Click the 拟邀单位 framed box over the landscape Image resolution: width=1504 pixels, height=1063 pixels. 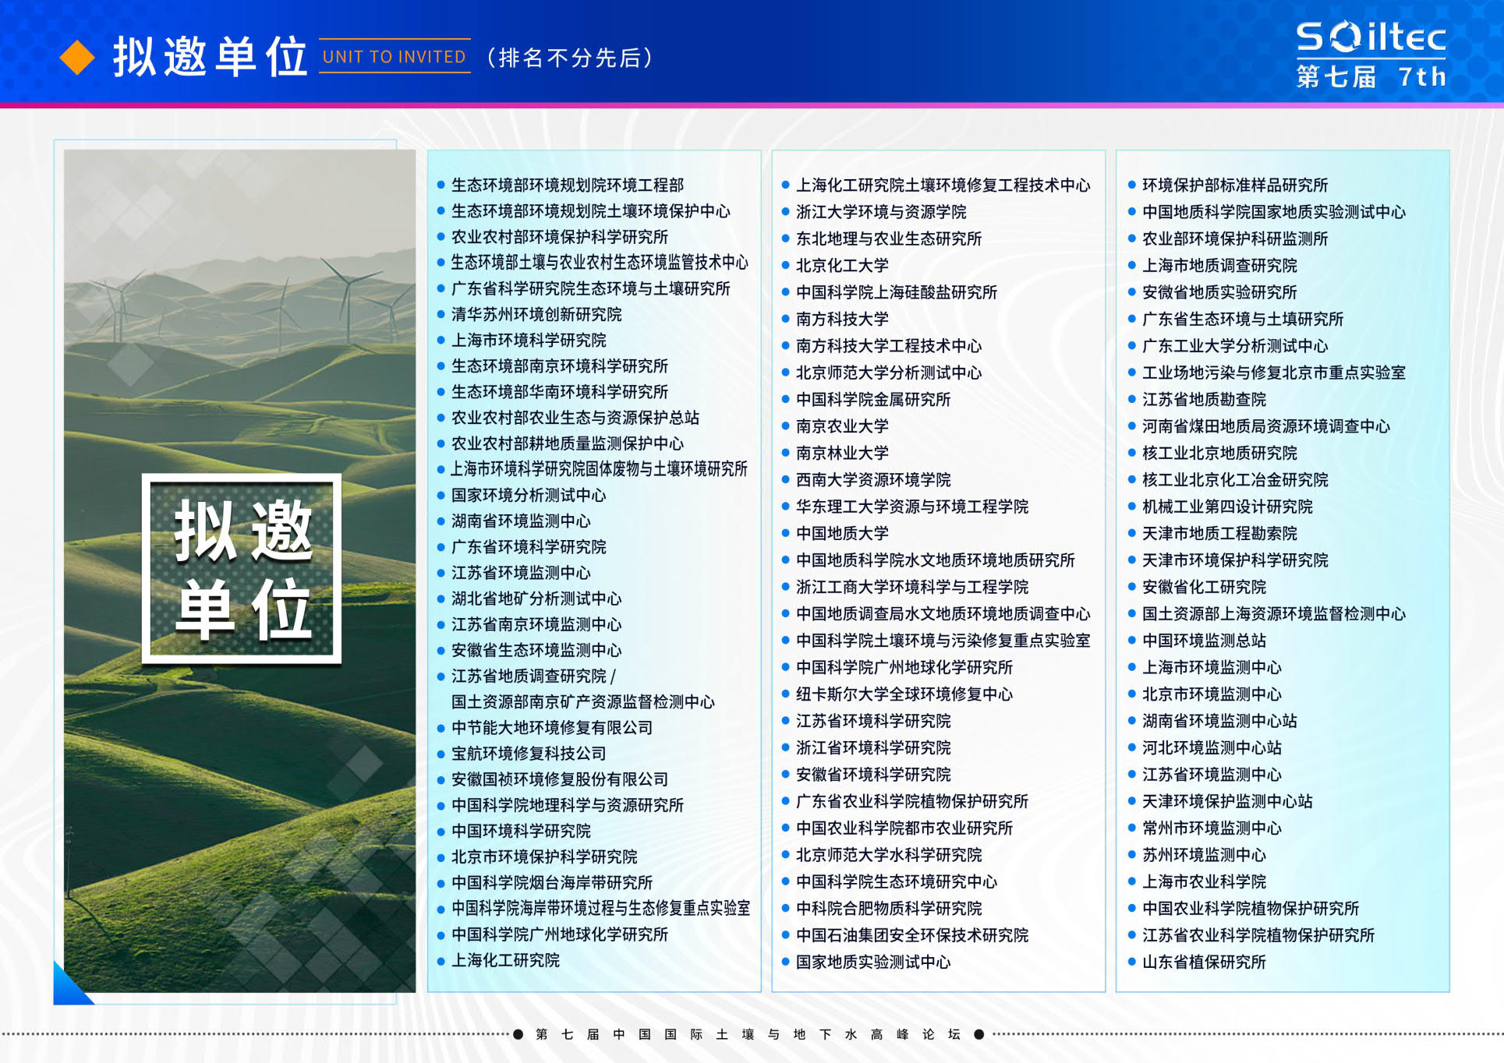point(242,569)
